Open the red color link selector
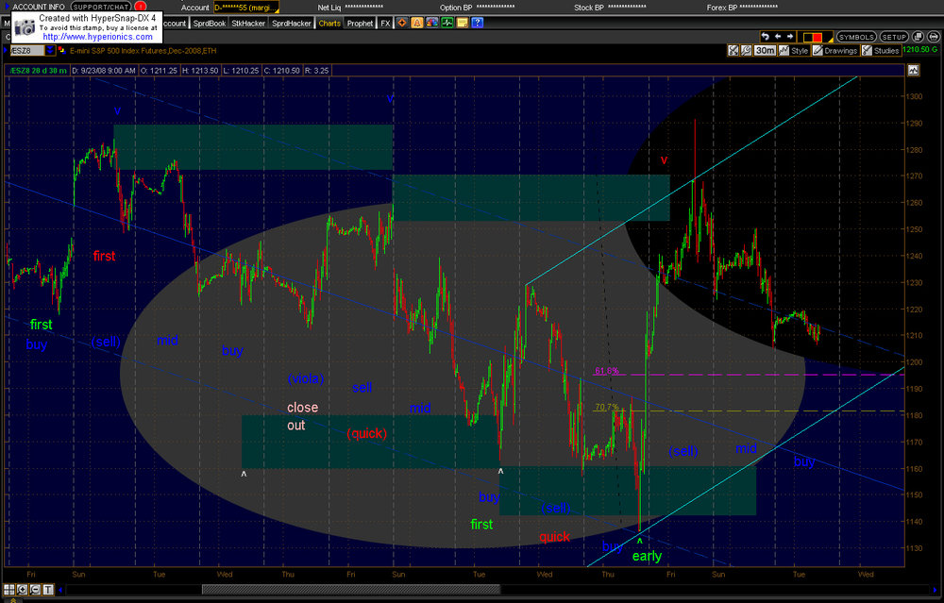The image size is (944, 603). 817,38
